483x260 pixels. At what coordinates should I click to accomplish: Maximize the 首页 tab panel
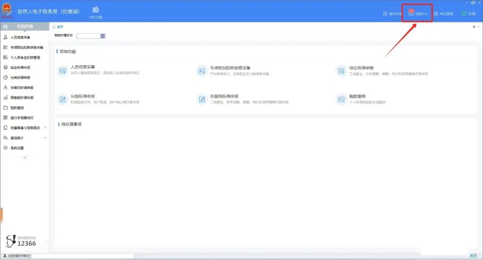(474, 27)
